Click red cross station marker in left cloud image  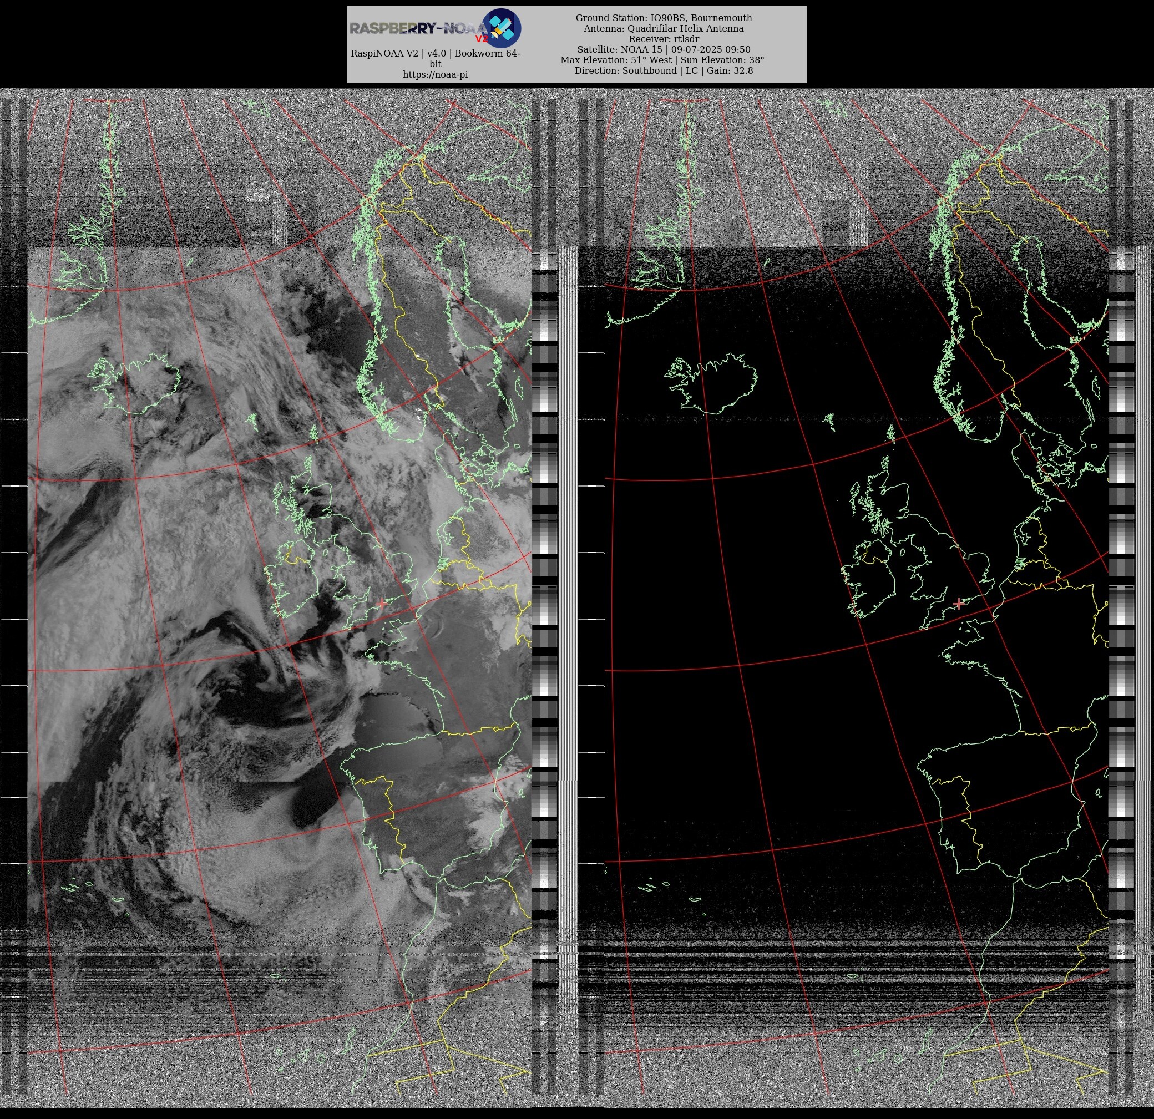pos(383,604)
